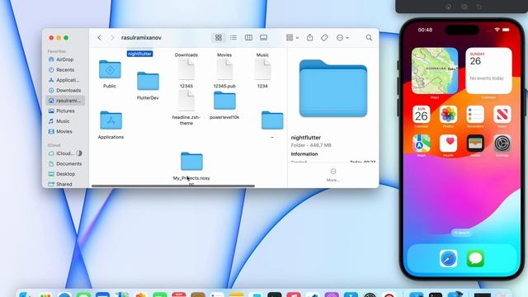The width and height of the screenshot is (528, 297).
Task: Tap the Search pill on iPhone home screen
Action: pyautogui.click(x=462, y=233)
